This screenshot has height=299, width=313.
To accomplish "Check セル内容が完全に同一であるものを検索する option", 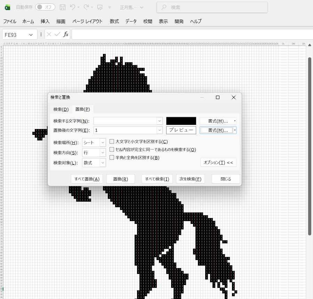I will pos(112,149).
